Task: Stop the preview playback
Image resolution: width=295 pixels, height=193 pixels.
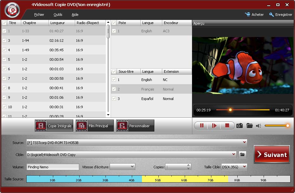Action: [227, 126]
